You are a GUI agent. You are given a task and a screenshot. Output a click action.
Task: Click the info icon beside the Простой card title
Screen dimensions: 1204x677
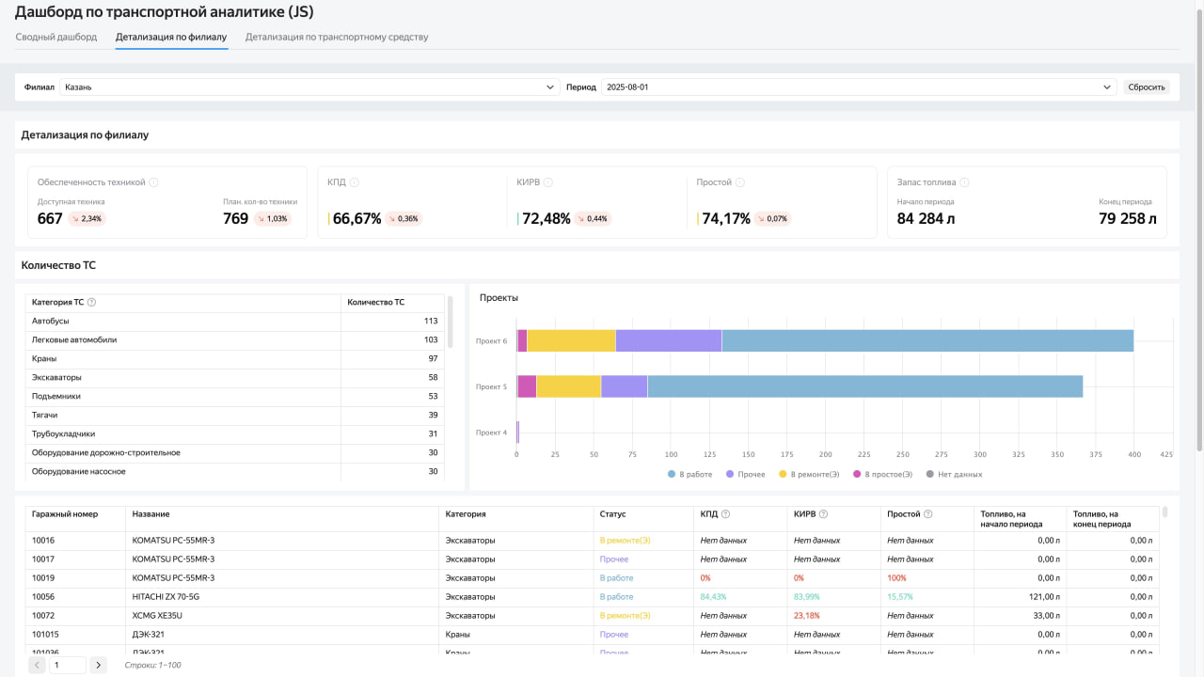tap(740, 182)
